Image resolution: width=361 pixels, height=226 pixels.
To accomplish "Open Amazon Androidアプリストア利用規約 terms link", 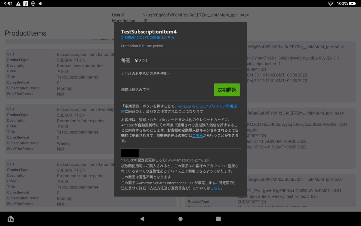I will tap(179, 109).
